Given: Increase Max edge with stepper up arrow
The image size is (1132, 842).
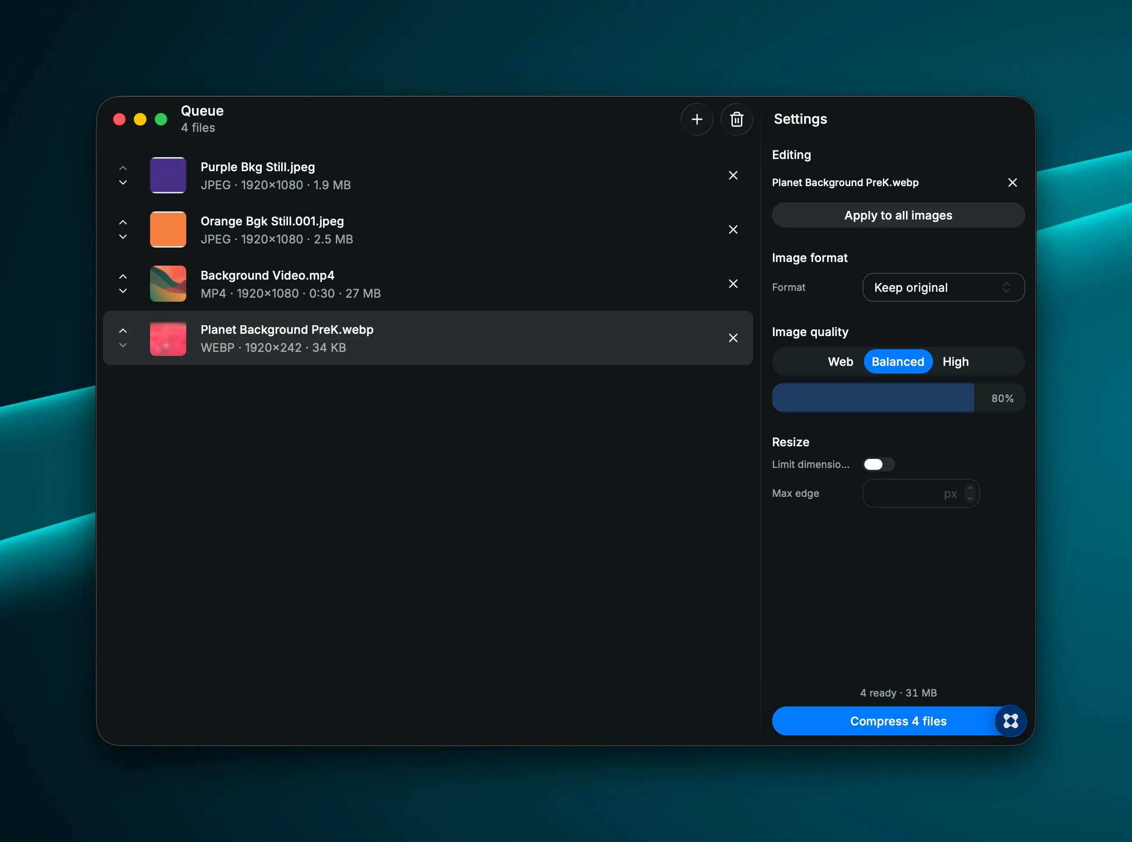Looking at the screenshot, I should coord(970,488).
